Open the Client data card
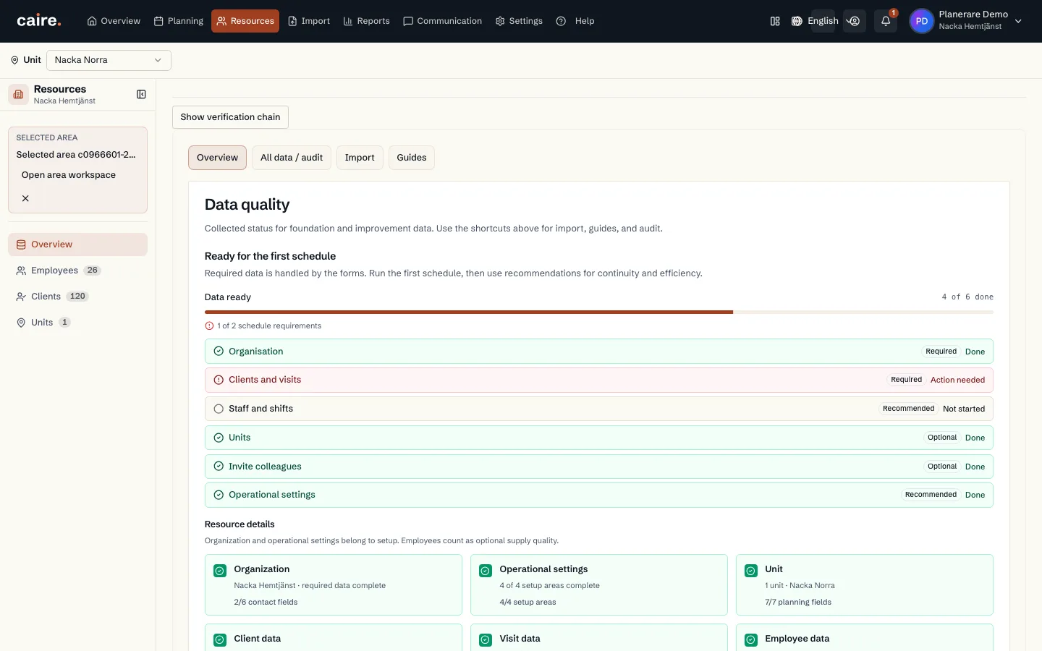Viewport: 1042px width, 651px height. tap(334, 638)
